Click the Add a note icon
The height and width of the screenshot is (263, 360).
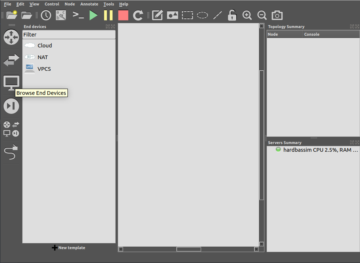(x=157, y=15)
